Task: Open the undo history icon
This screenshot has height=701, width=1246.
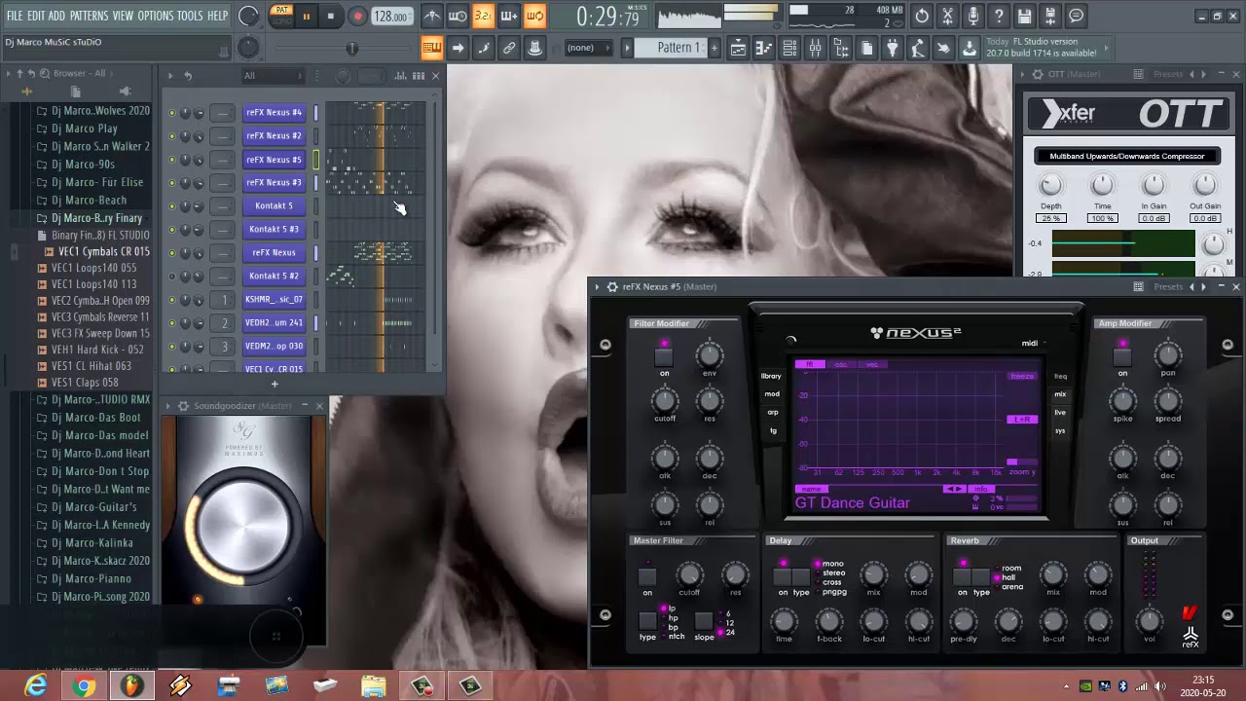Action: pyautogui.click(x=922, y=16)
